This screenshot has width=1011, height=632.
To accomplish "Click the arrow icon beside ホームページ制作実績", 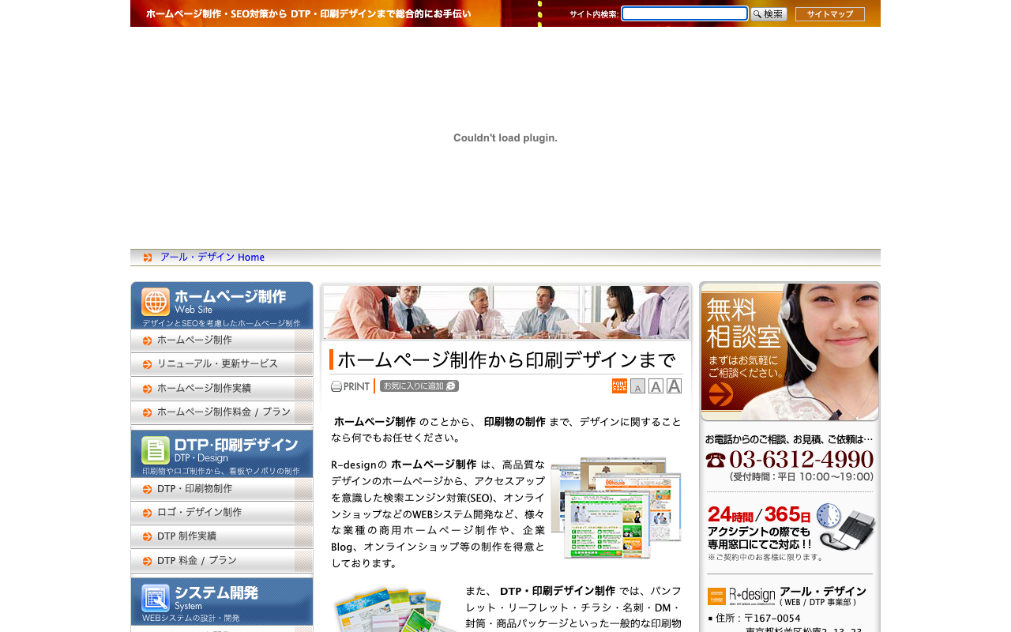I will coord(148,389).
